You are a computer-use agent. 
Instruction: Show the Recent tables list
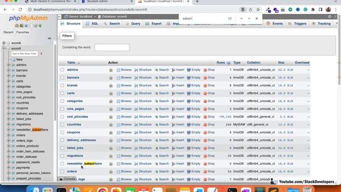click(x=9, y=32)
